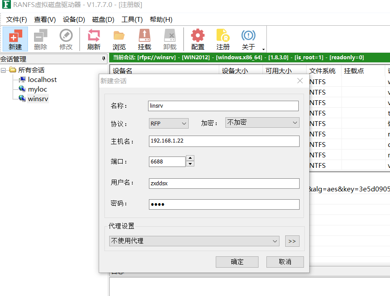Mount a disk with the 挂载 icon
Image resolution: width=390 pixels, height=296 pixels.
click(x=144, y=39)
